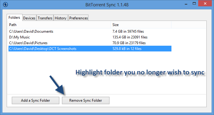Screen dimensions: 214x115
Task: Click the 135.4 GB in 23091 files entry
Action: (x=130, y=37)
